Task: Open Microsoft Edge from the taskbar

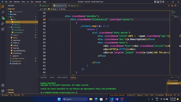Action: pos(96,99)
